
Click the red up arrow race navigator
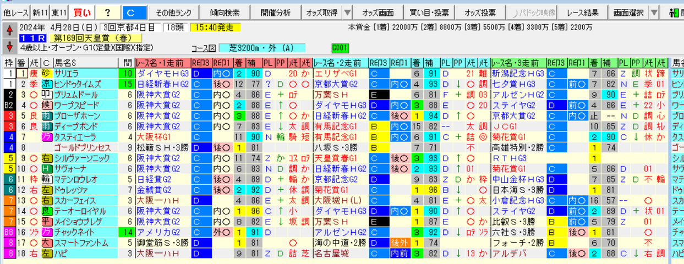click(8, 30)
